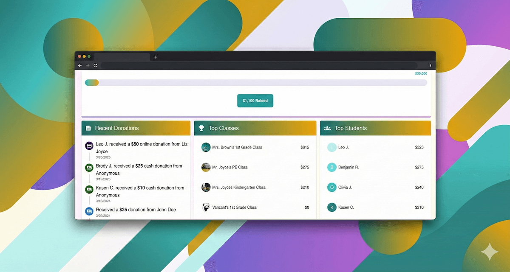Click the browser back arrow
The image size is (510, 272).
coord(79,65)
